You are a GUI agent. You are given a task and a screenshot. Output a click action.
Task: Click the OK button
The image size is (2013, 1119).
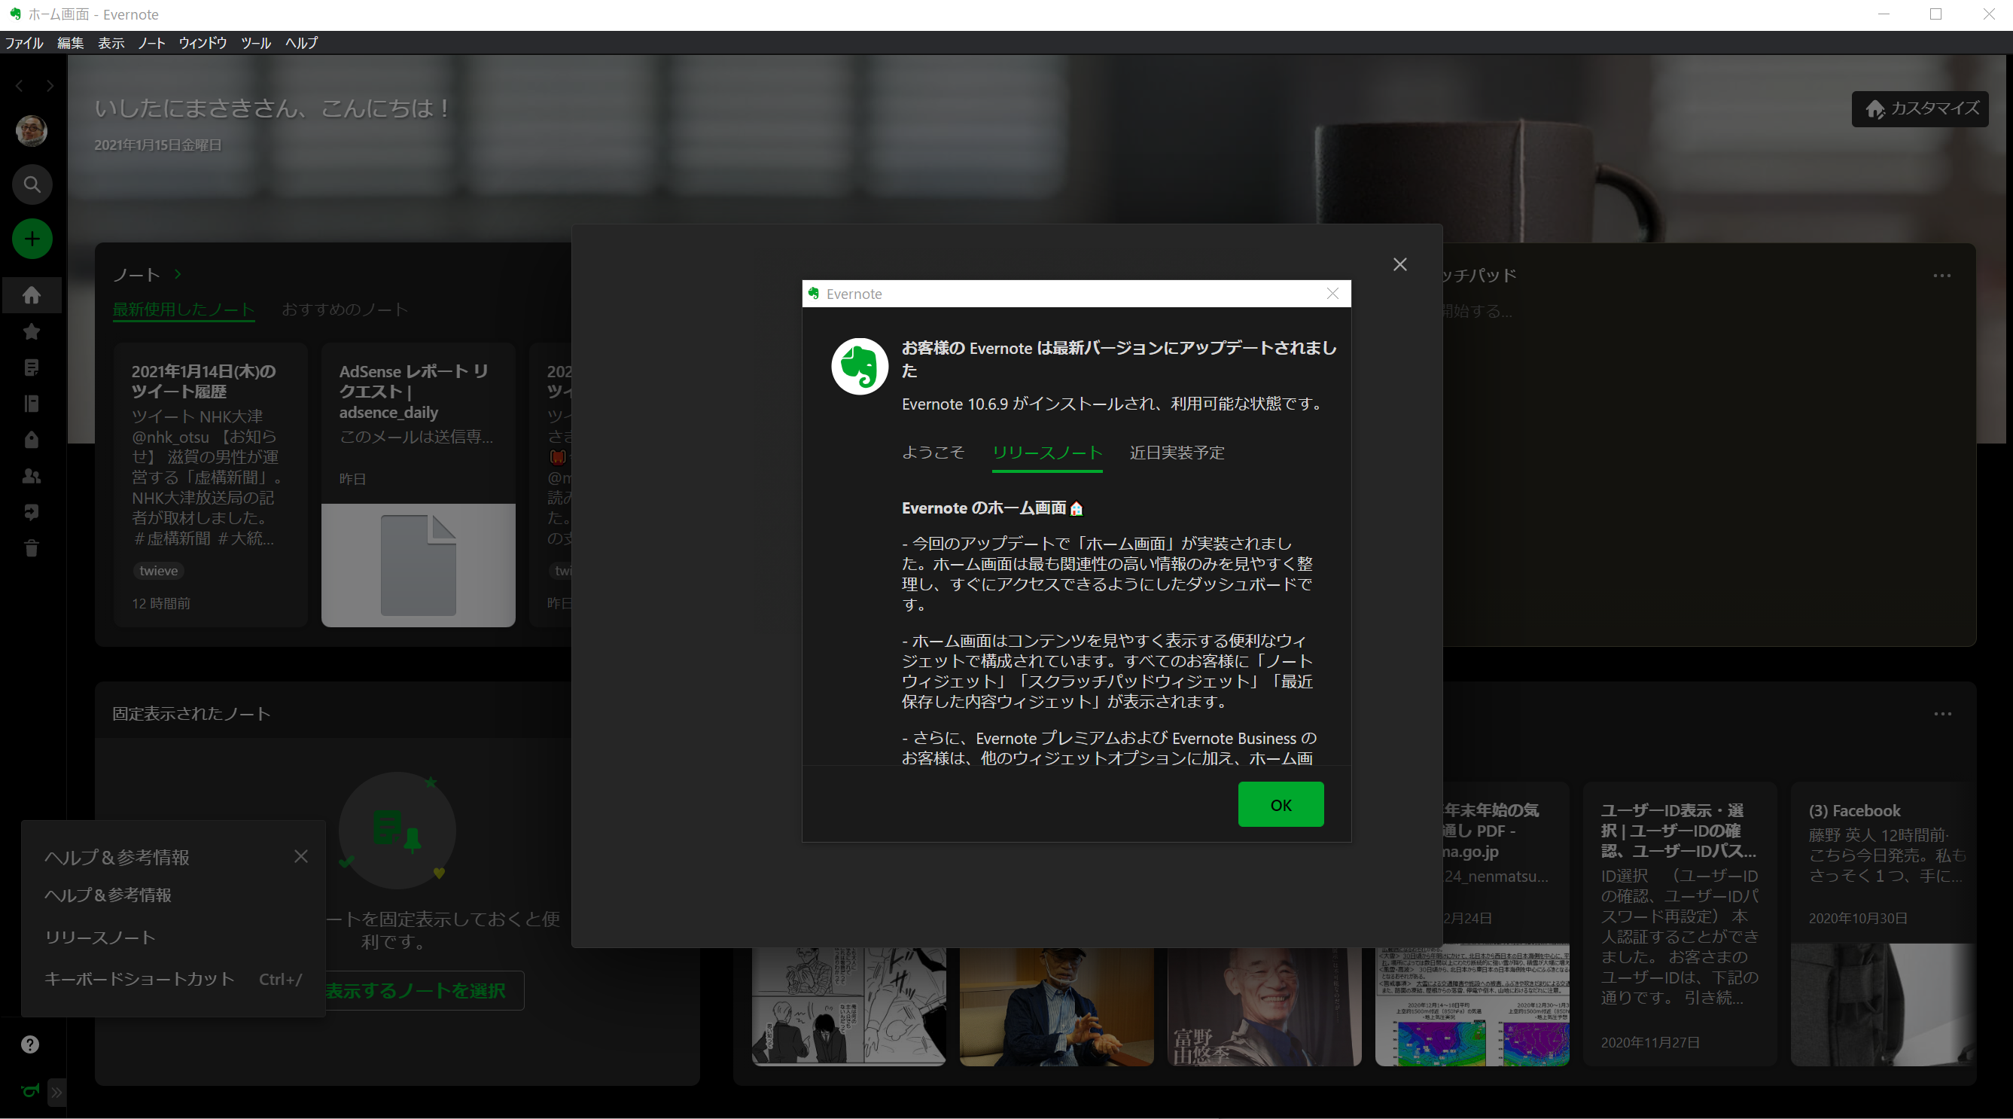pos(1281,805)
